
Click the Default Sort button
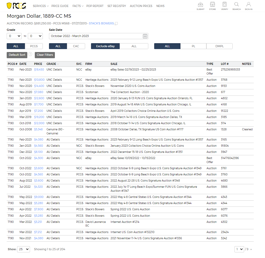tap(17, 55)
